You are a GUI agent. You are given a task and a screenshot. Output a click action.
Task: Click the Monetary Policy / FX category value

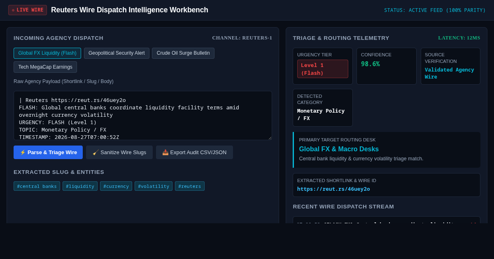(321, 115)
